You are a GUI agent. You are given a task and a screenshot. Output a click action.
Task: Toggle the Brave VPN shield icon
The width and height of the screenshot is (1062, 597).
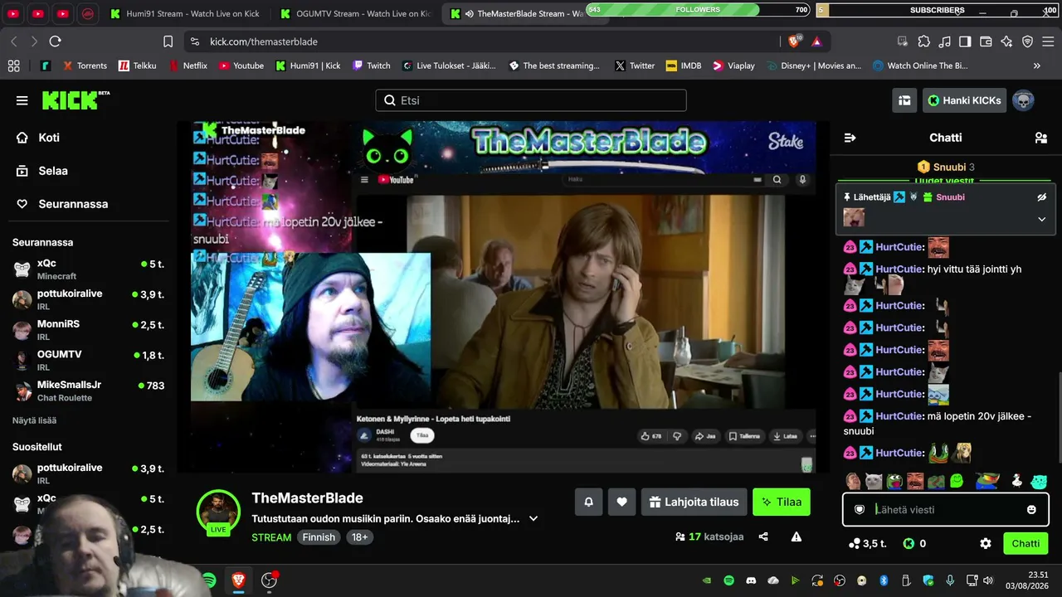(x=1027, y=41)
